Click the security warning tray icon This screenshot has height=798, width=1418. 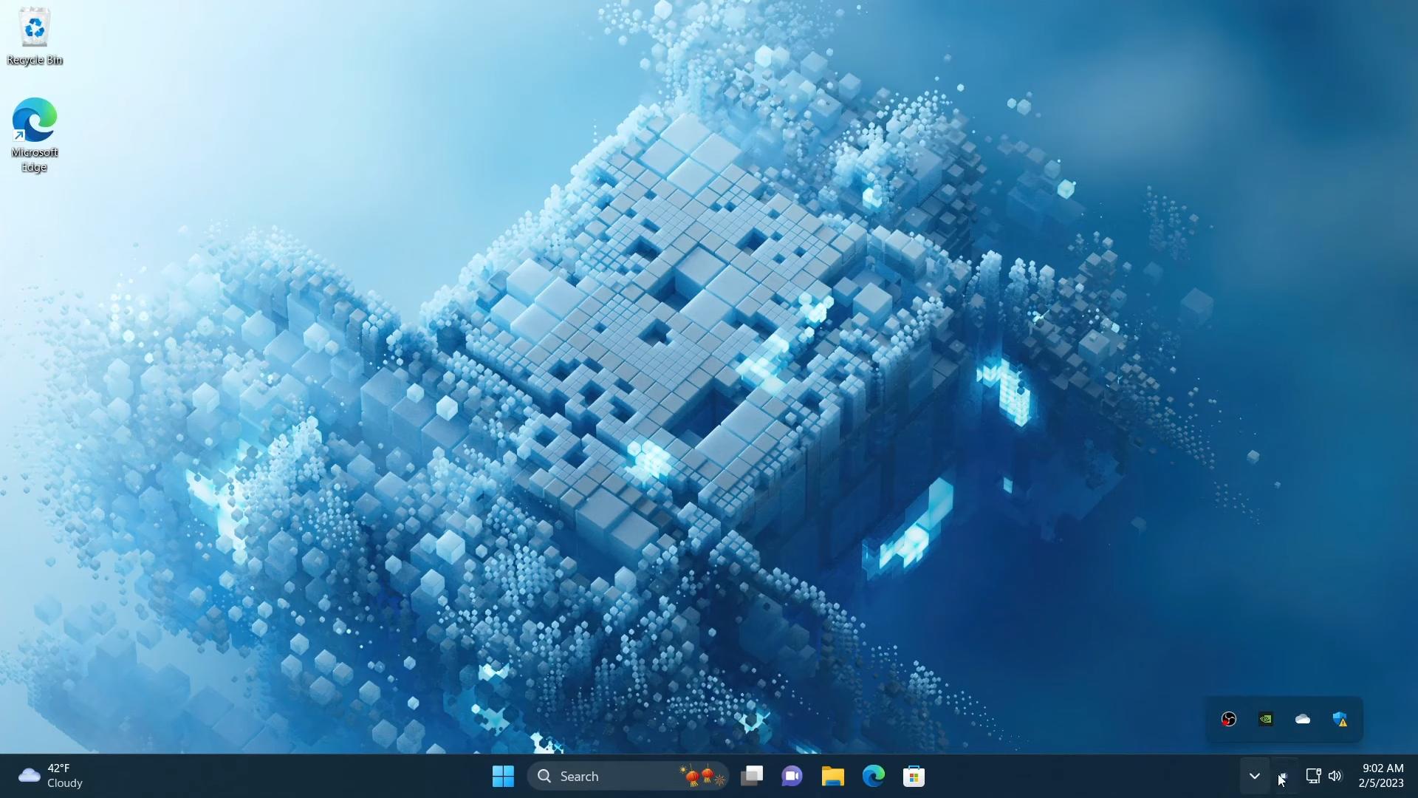(1340, 719)
